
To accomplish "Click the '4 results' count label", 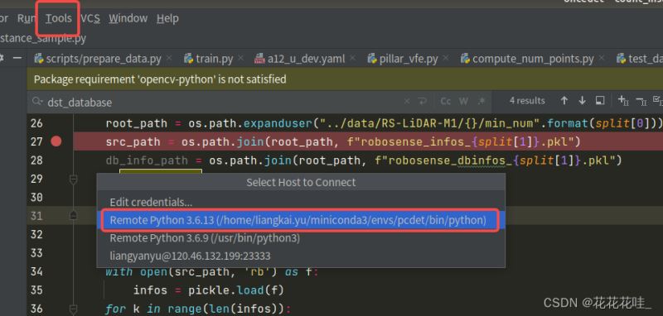I will click(527, 101).
